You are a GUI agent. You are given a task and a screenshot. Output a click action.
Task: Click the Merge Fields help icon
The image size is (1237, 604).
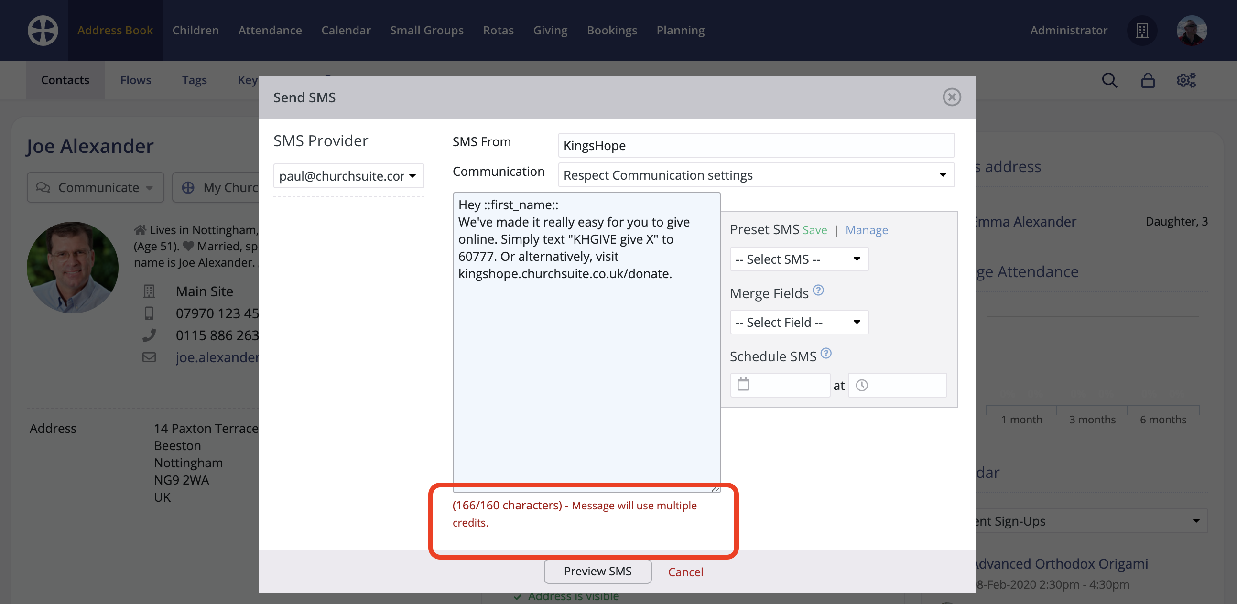pos(818,291)
